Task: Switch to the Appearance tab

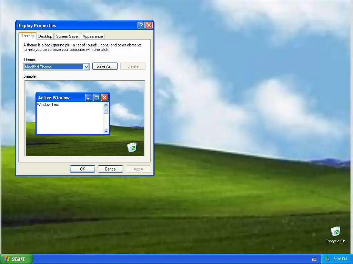Action: pyautogui.click(x=92, y=36)
